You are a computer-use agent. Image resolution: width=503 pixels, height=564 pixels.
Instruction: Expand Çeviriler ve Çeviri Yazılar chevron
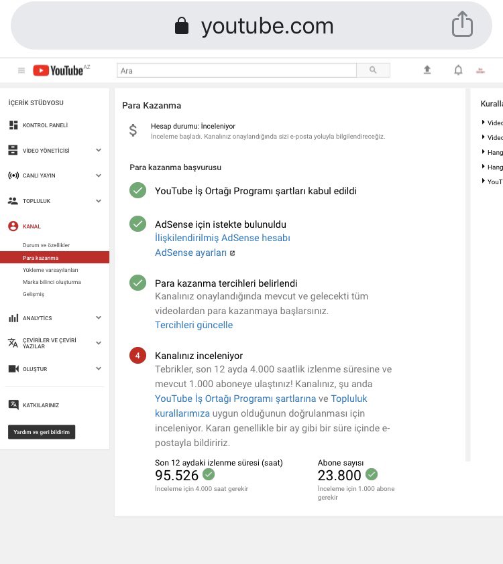99,343
